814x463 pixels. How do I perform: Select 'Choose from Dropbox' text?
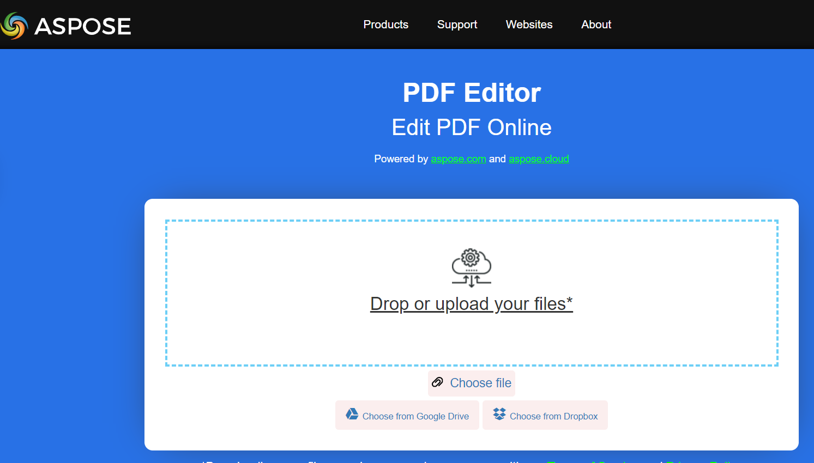coord(553,416)
